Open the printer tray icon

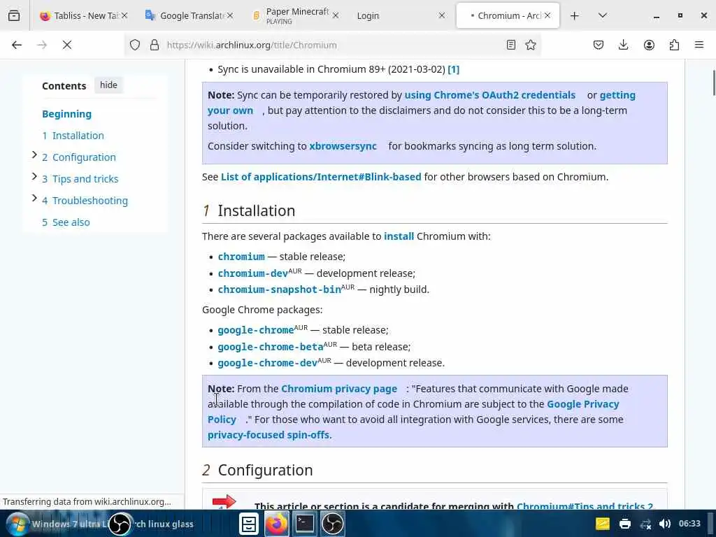pyautogui.click(x=624, y=524)
